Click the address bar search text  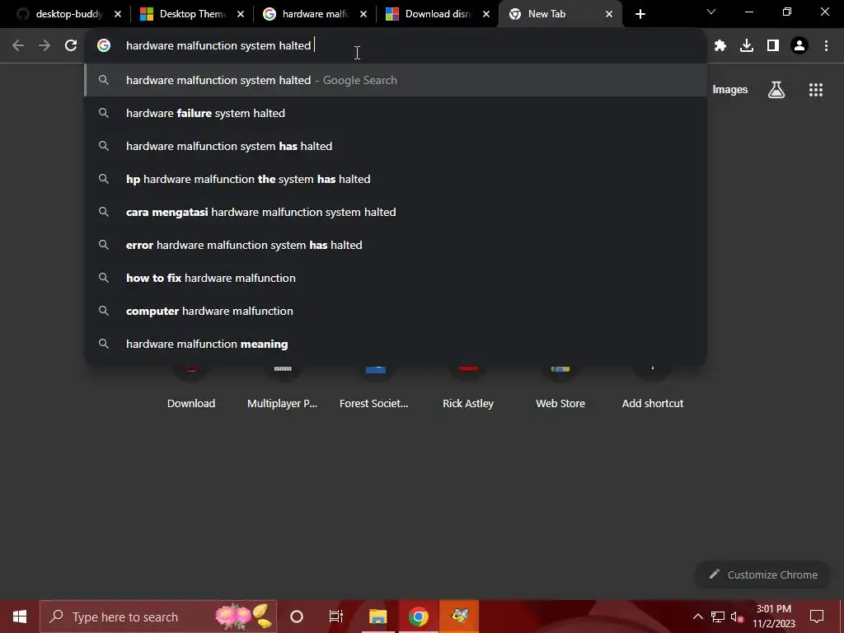coord(218,46)
